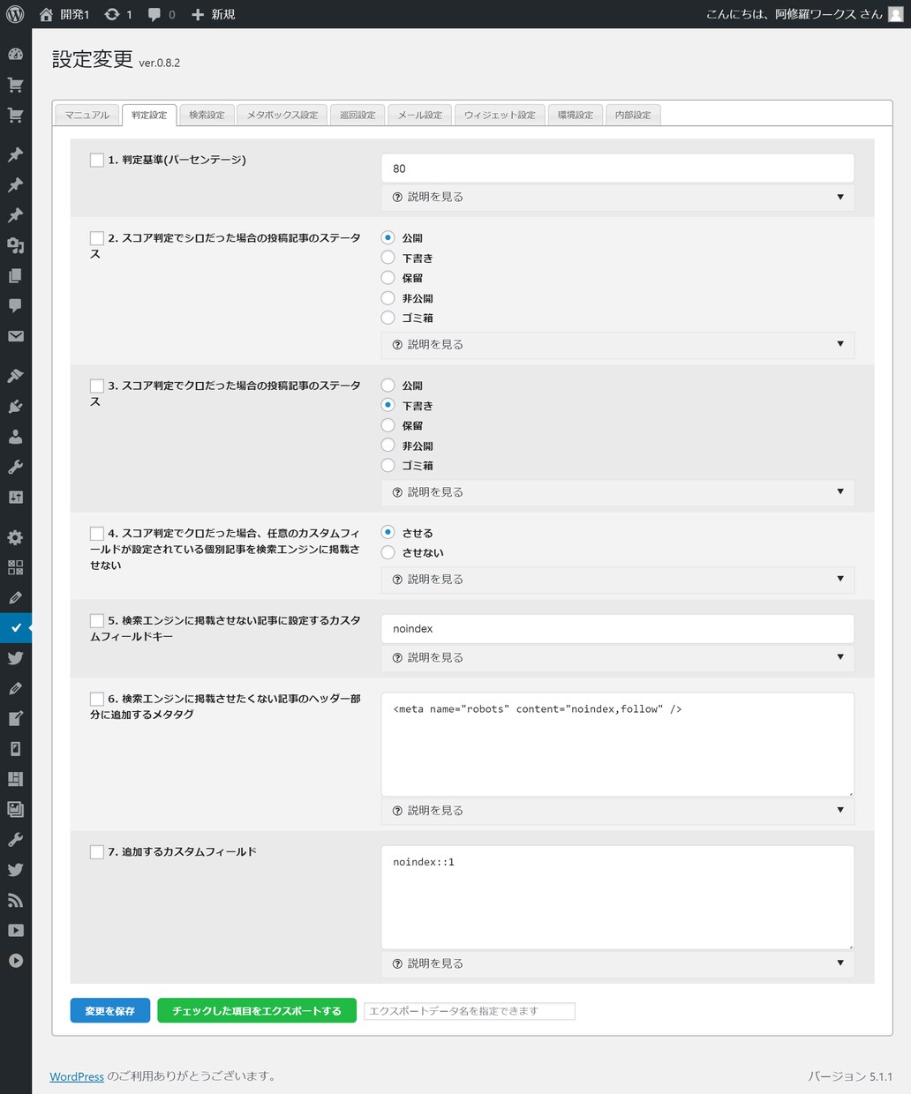911x1094 pixels.
Task: Select ゴミ箱 radio for item 3 クロ status
Action: pyautogui.click(x=388, y=465)
